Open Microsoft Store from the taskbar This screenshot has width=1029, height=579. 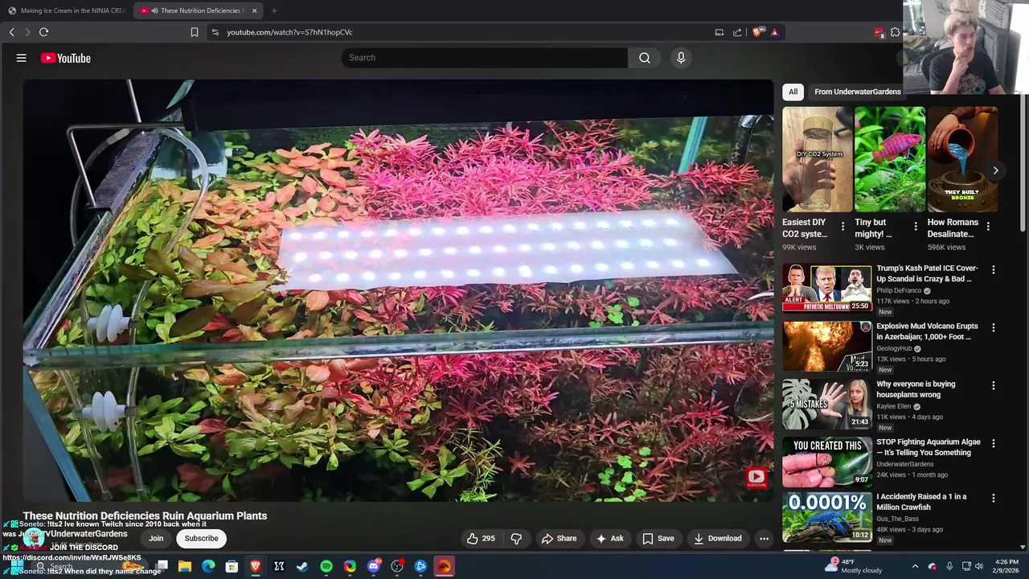coord(232,566)
